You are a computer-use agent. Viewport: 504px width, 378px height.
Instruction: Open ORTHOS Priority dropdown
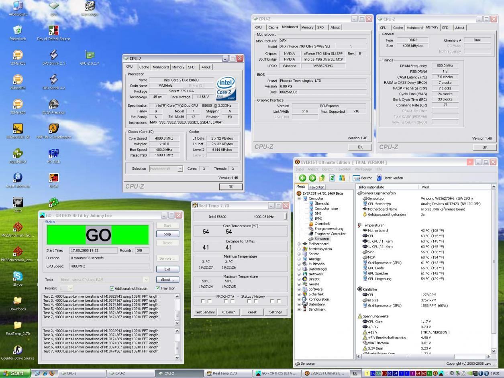coord(71,288)
